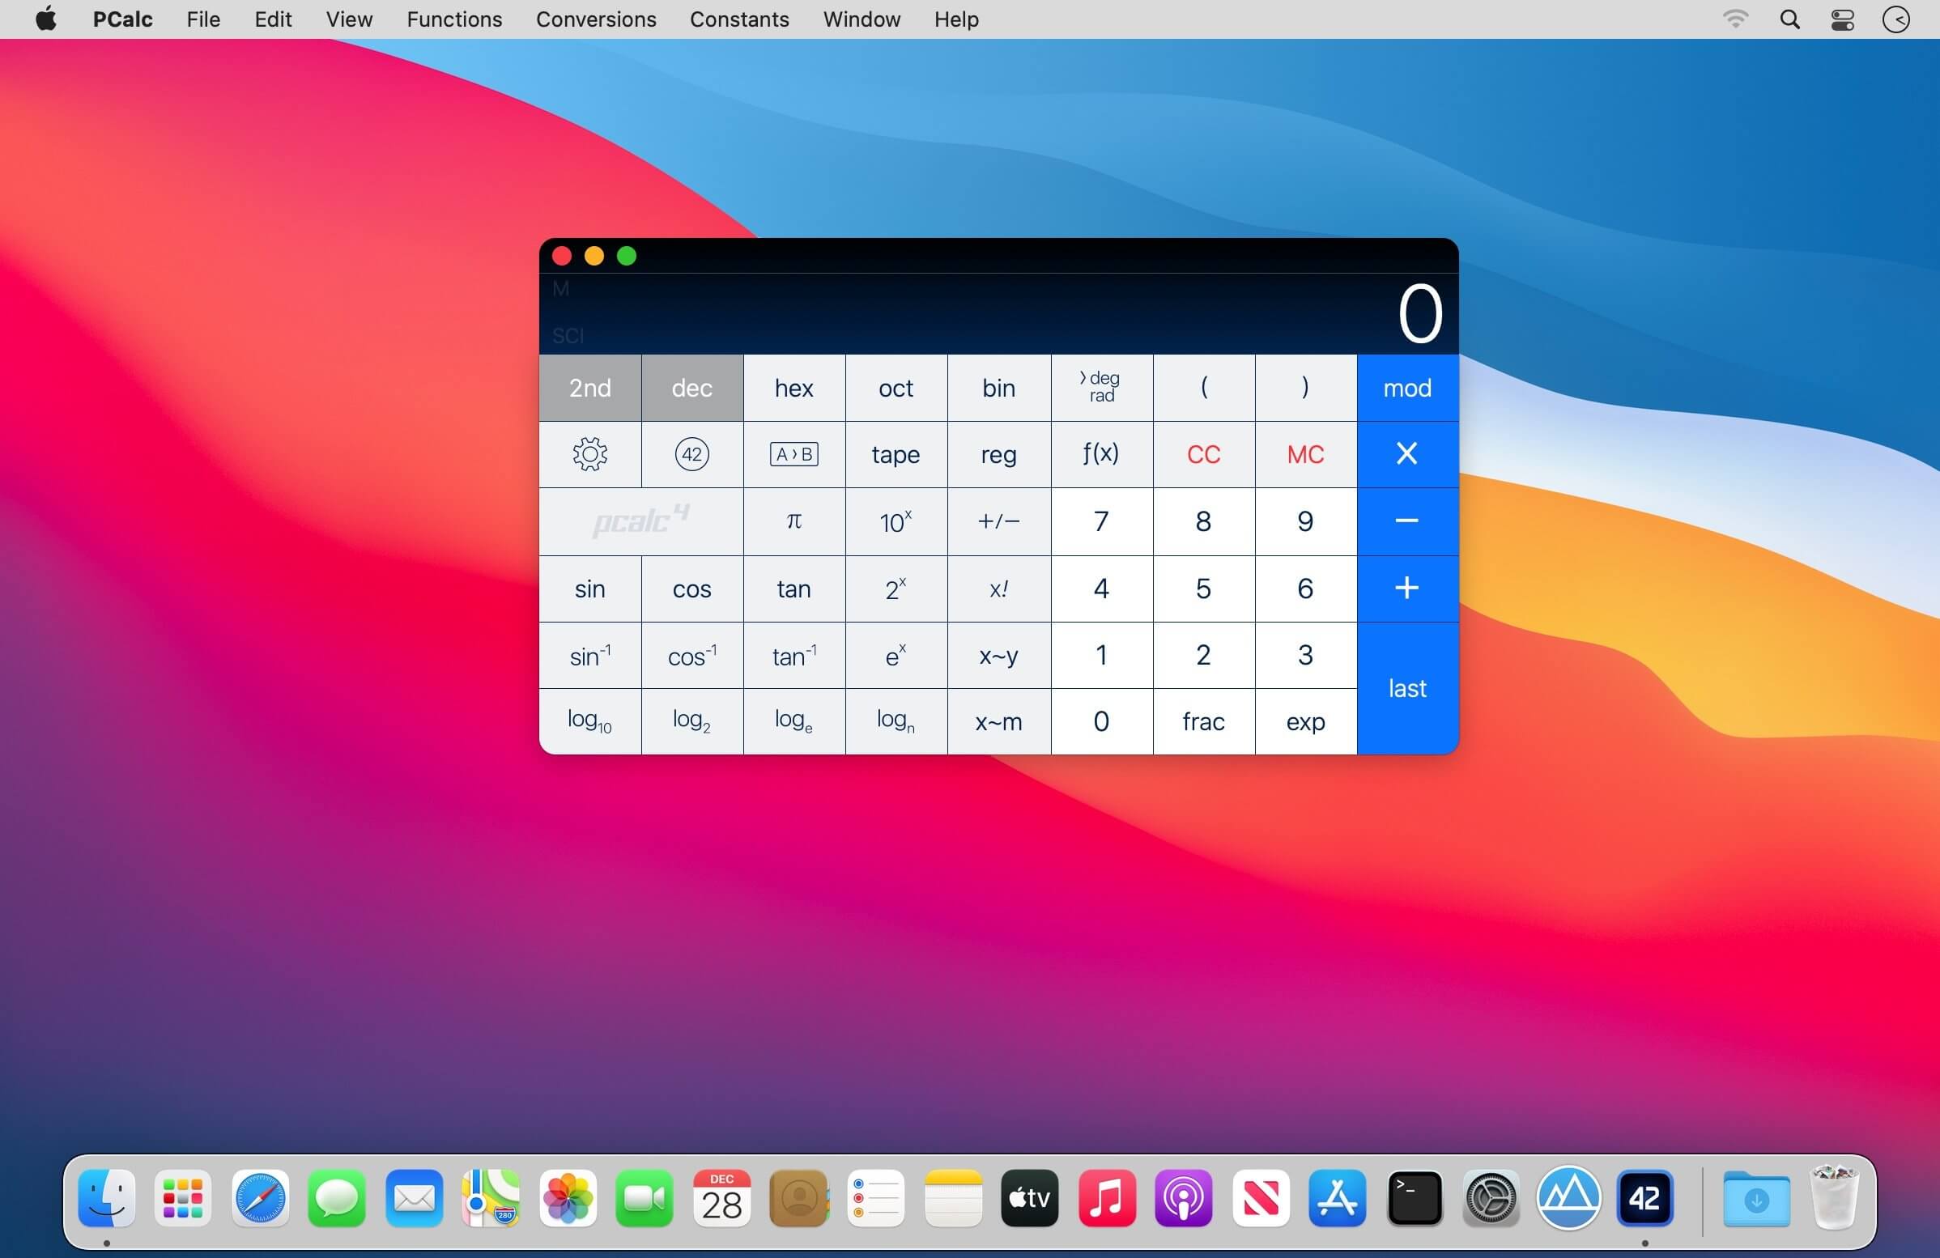Toggle 2nd function mode
Screen dimensions: 1940x1258
589,388
